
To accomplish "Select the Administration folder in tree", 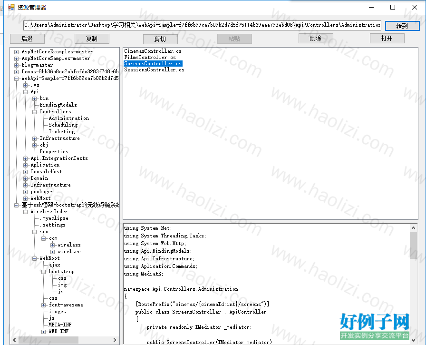I will (69, 118).
